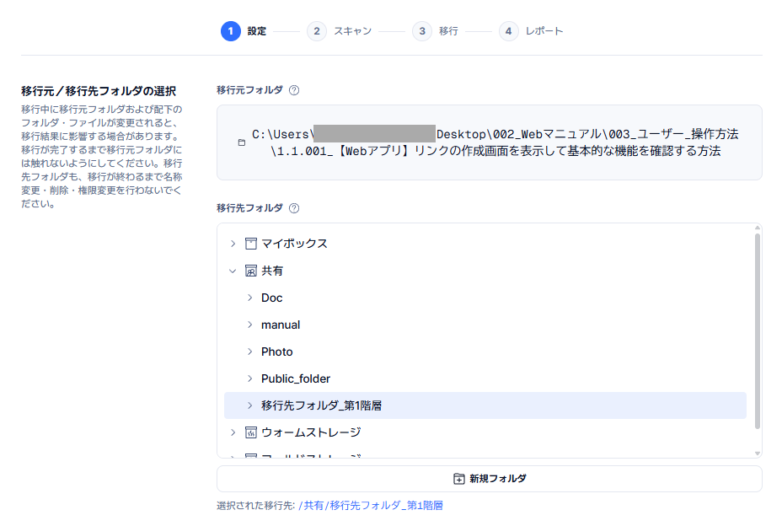Click the step 4 circle icon
Image resolution: width=782 pixels, height=526 pixels.
(x=508, y=31)
